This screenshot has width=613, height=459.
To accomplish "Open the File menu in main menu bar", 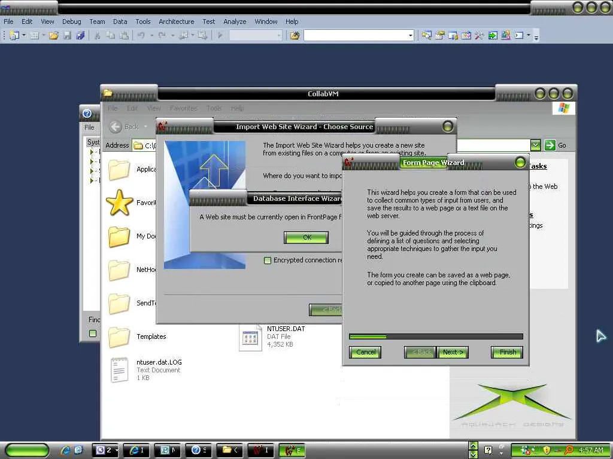I will pos(8,22).
